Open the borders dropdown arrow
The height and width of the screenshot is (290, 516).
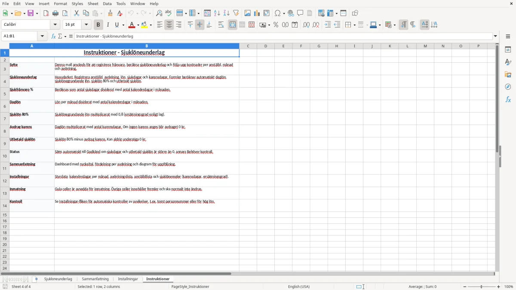[354, 25]
